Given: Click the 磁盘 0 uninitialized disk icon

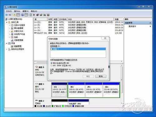Looking at the screenshot, I should point(37,67).
